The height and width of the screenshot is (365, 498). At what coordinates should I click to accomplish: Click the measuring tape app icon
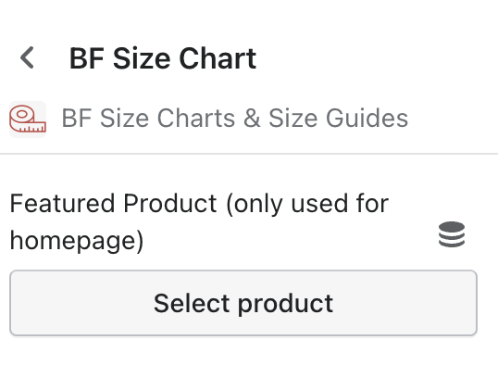[x=28, y=119]
